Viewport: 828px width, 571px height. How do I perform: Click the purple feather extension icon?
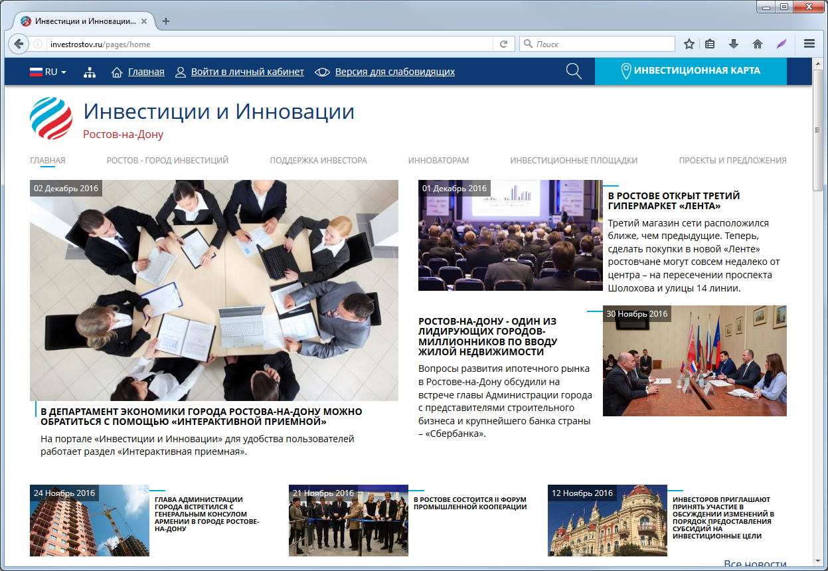tap(782, 44)
